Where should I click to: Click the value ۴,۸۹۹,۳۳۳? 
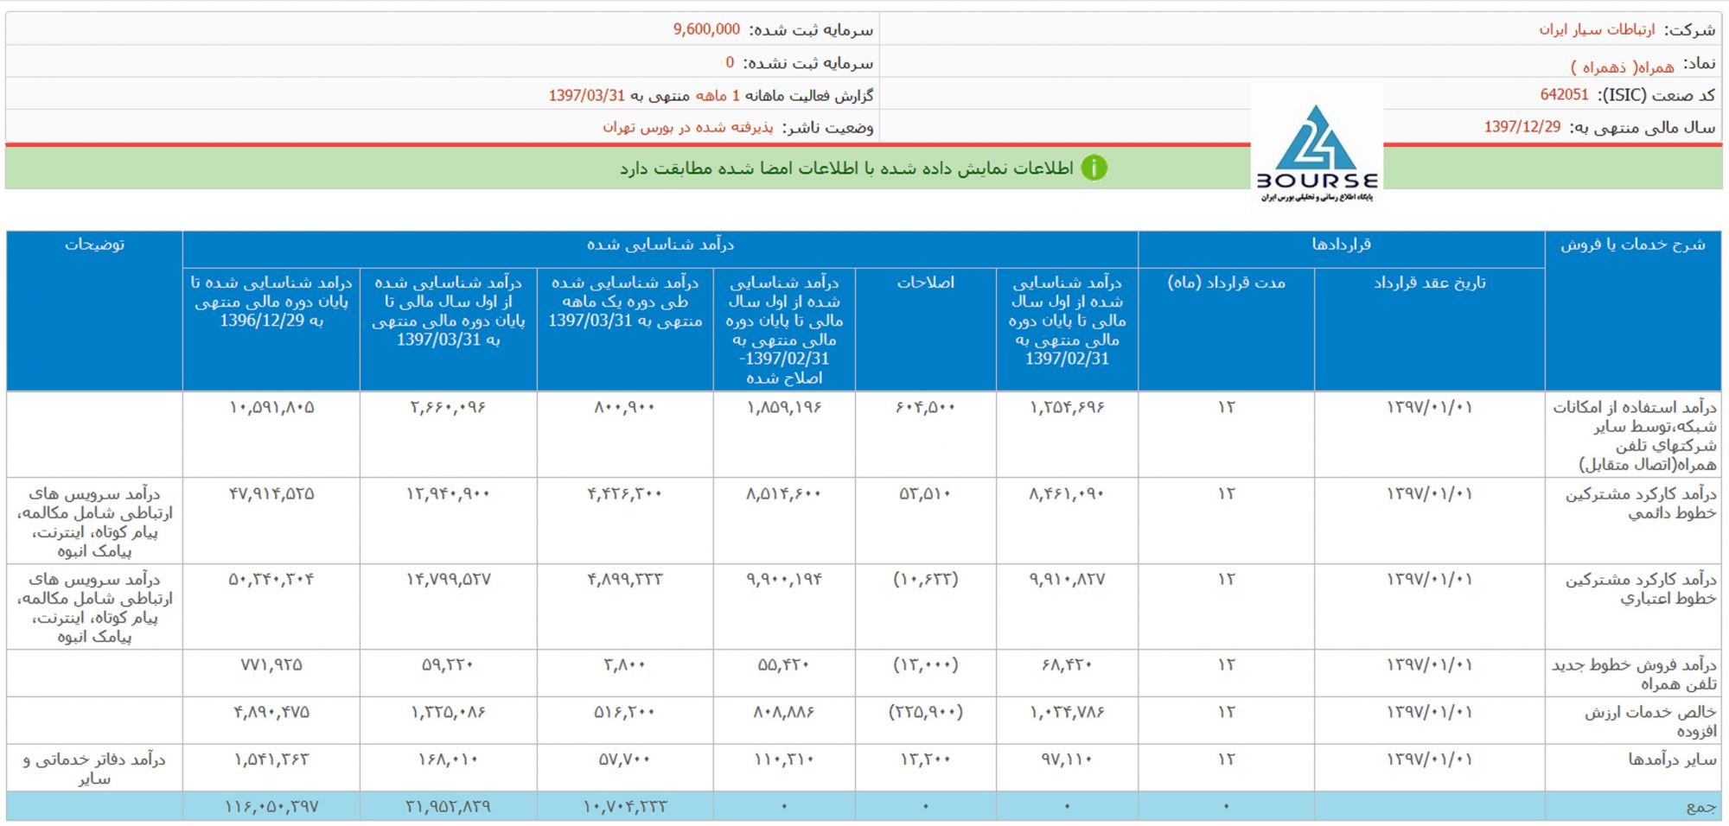click(625, 579)
